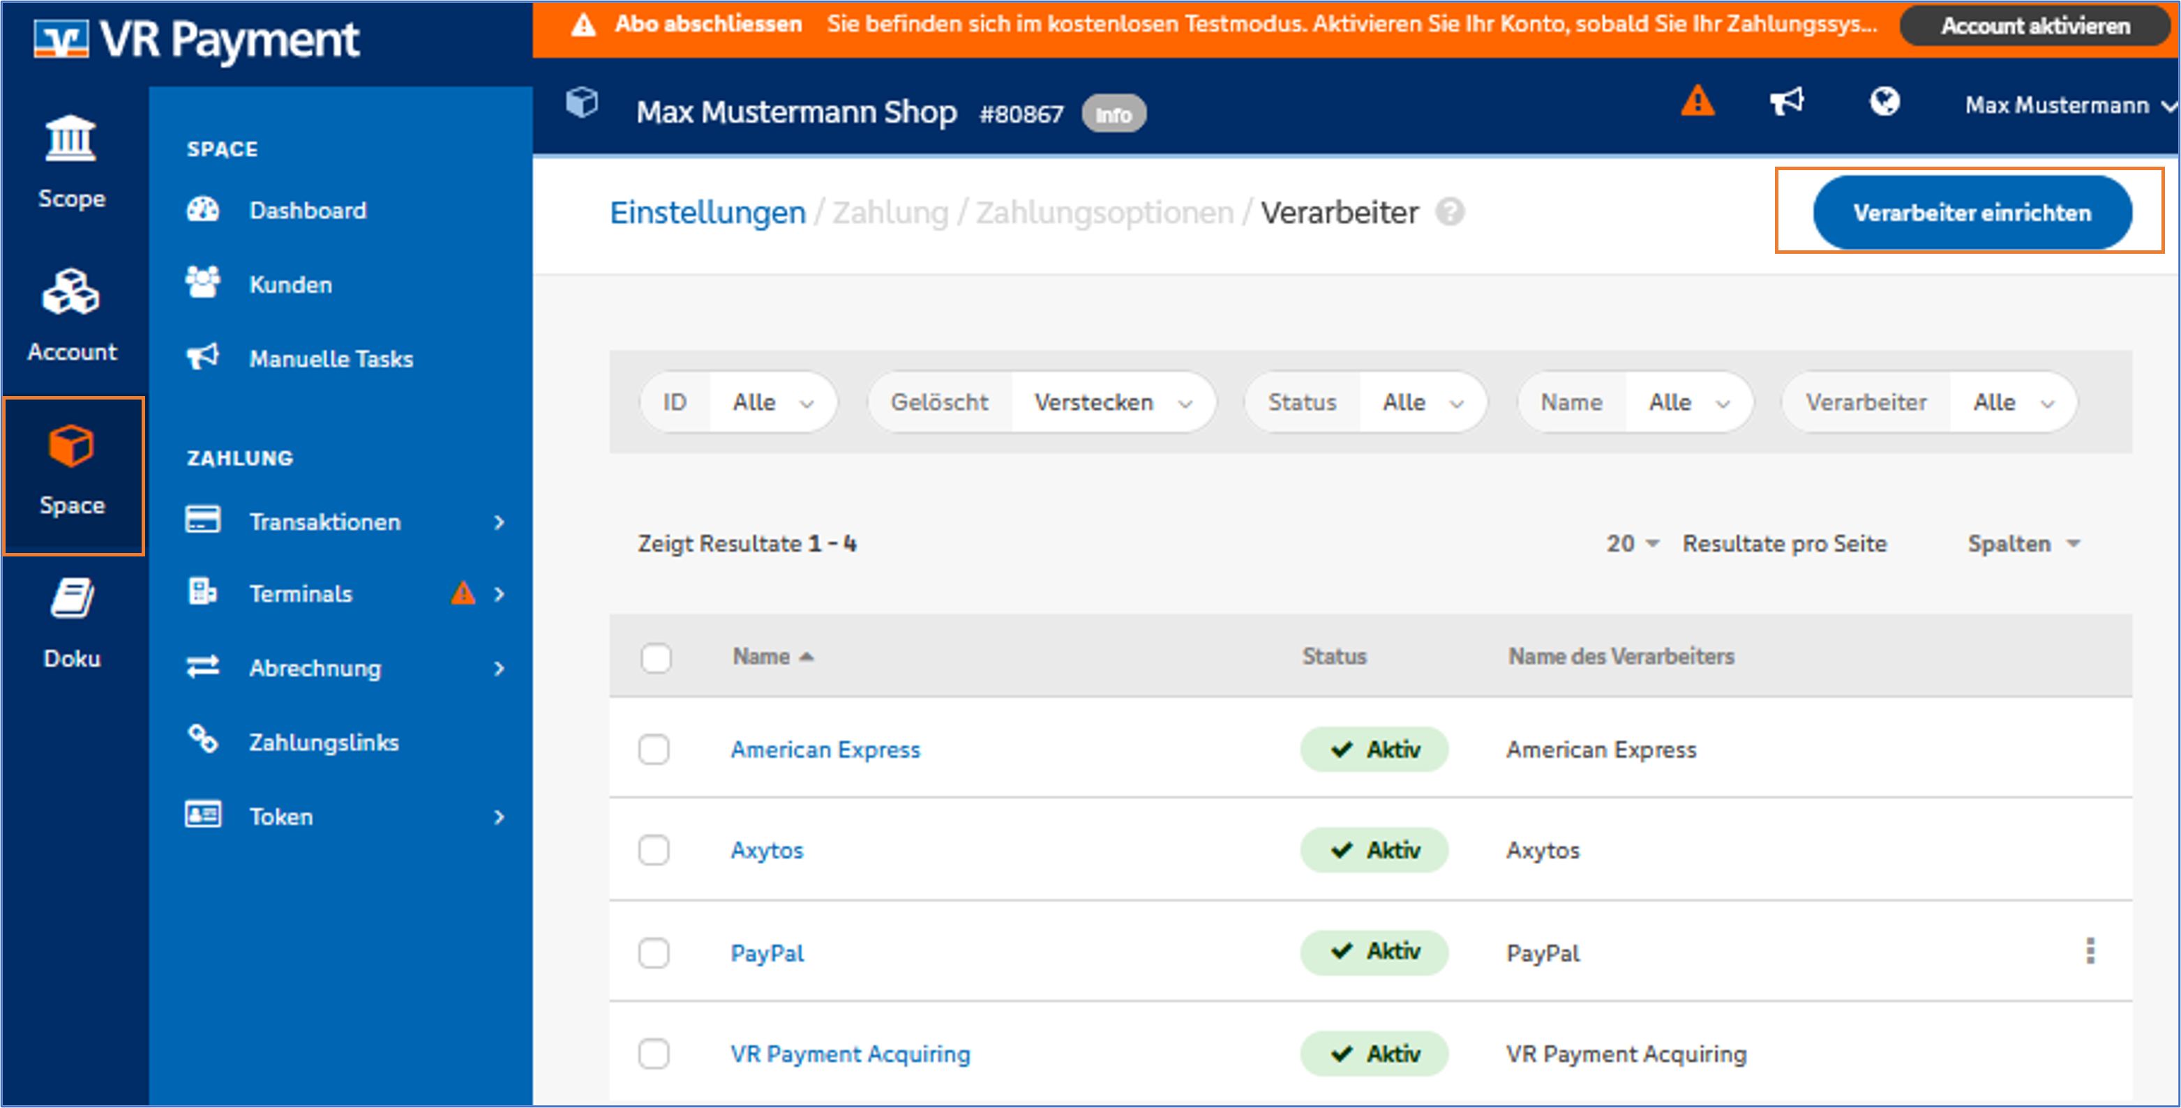Viewport: 2181px width, 1108px height.
Task: Click the VR Payment logo
Action: tap(197, 39)
